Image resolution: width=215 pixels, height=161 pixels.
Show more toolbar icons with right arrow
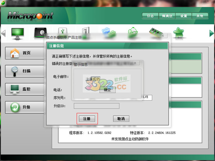tap(212, 33)
